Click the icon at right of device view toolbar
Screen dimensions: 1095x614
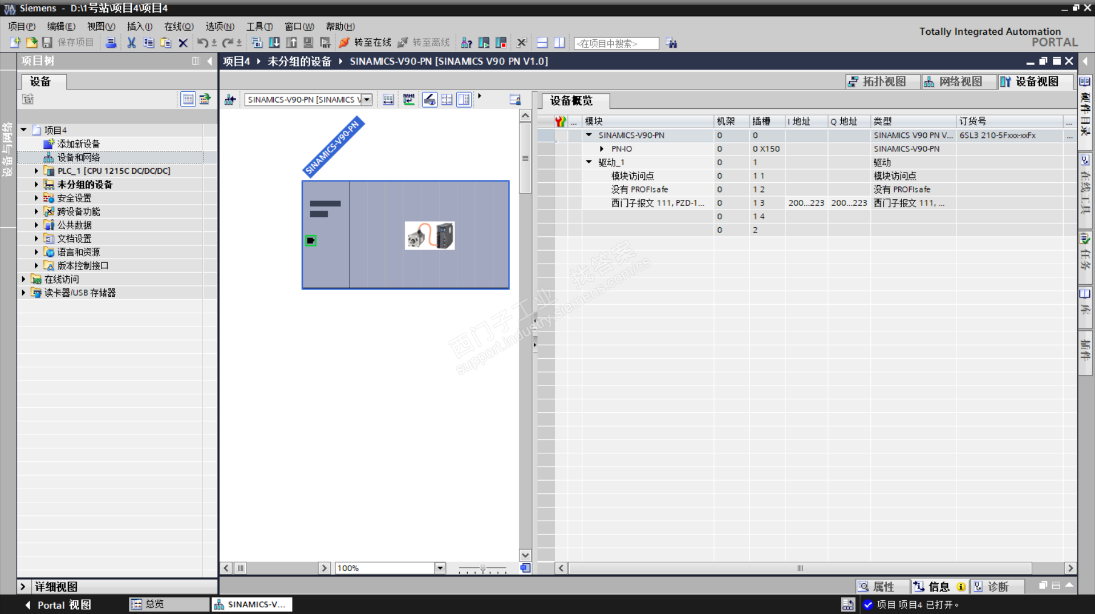point(515,100)
